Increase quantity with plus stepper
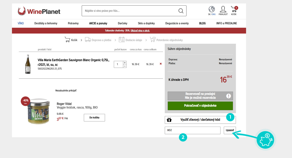The width and height of the screenshot is (292, 158). click(125, 63)
